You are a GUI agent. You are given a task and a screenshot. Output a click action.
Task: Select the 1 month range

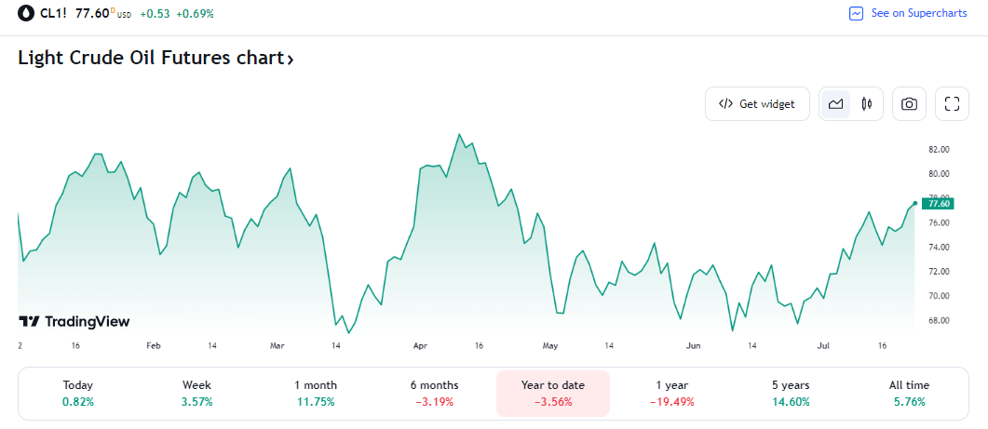tap(316, 393)
